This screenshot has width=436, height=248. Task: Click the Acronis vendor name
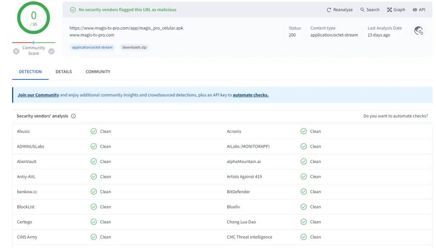point(234,131)
